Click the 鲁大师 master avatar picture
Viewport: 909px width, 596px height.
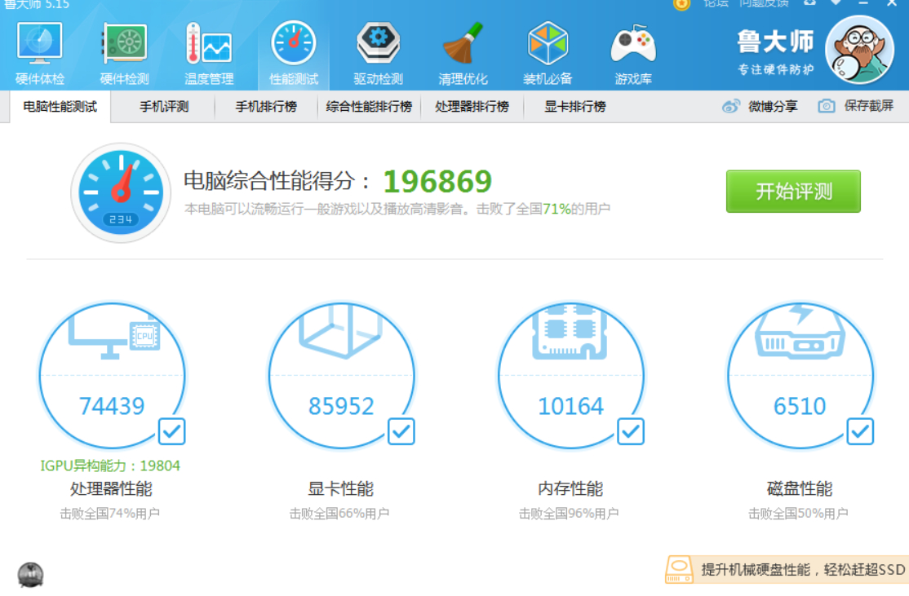(x=860, y=50)
